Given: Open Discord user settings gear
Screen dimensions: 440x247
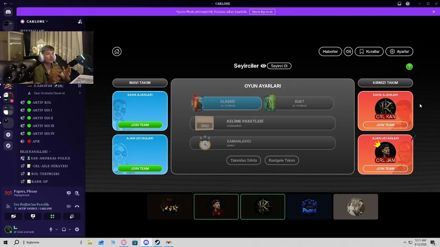Looking at the screenshot, I should click(77, 230).
